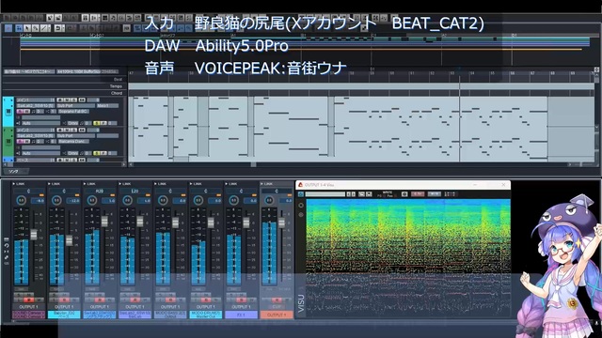
Task: Click track 2 green instrument icon
Action: (x=8, y=142)
